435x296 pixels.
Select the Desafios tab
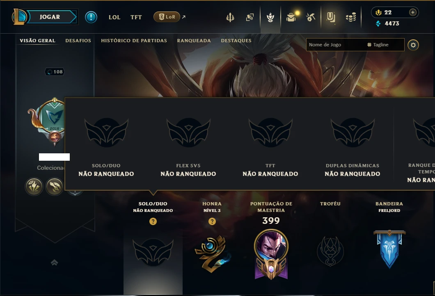pyautogui.click(x=78, y=41)
